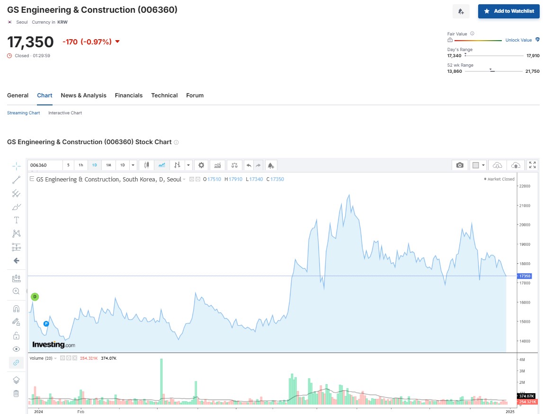Click the 006360 symbol input field
Screen dimensions: 543x414
45,165
